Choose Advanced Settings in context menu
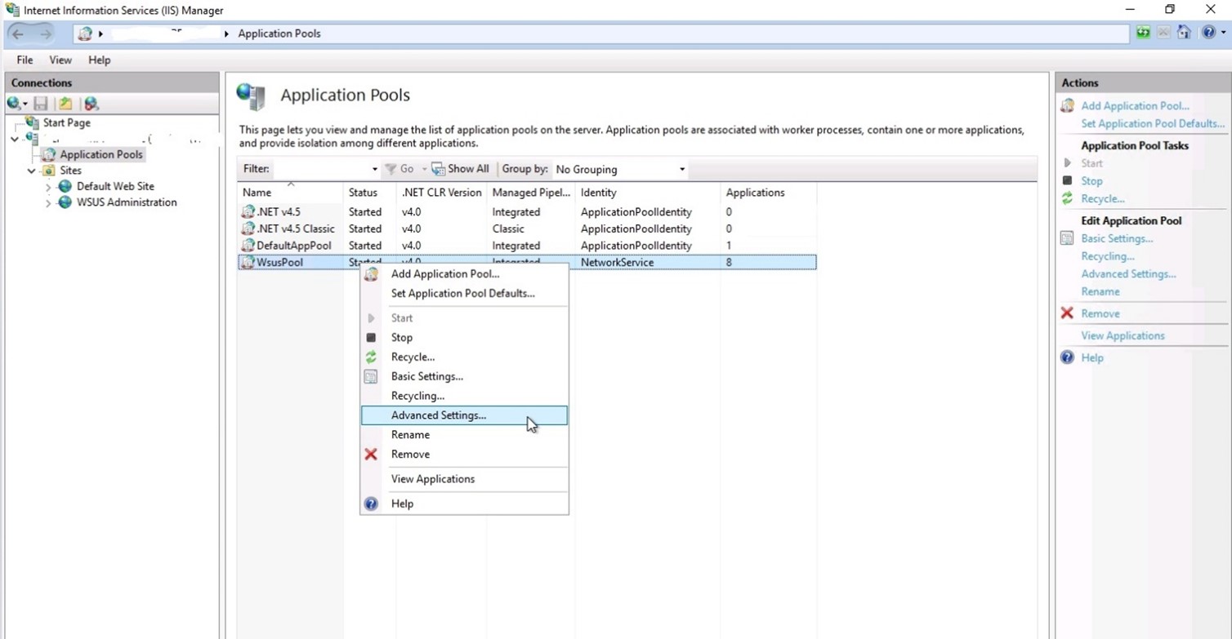 (464, 415)
